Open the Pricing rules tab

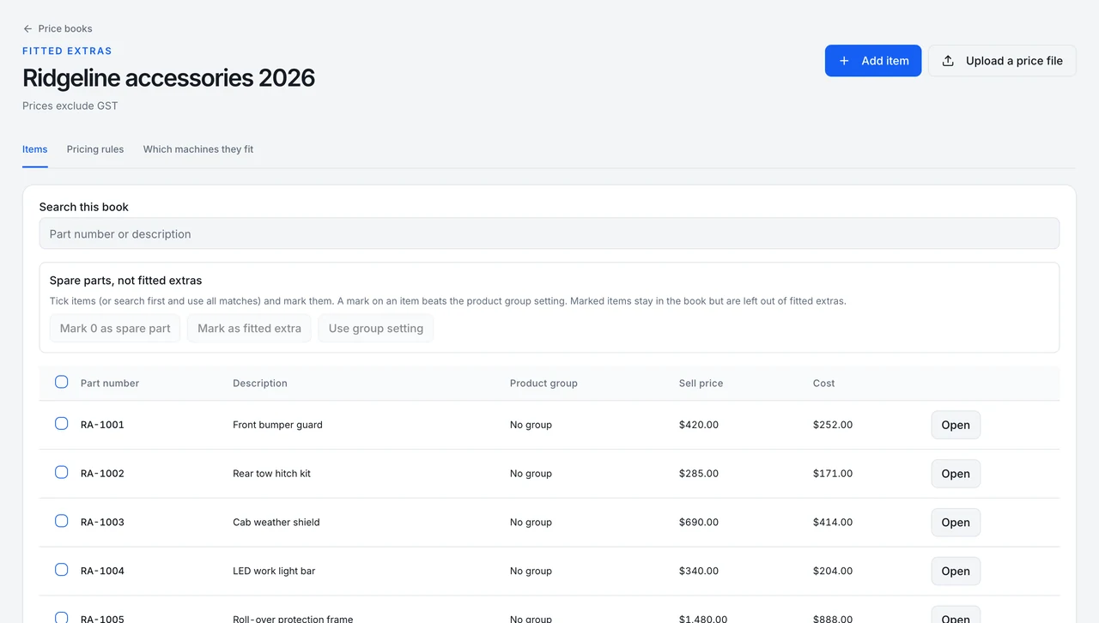coord(95,149)
